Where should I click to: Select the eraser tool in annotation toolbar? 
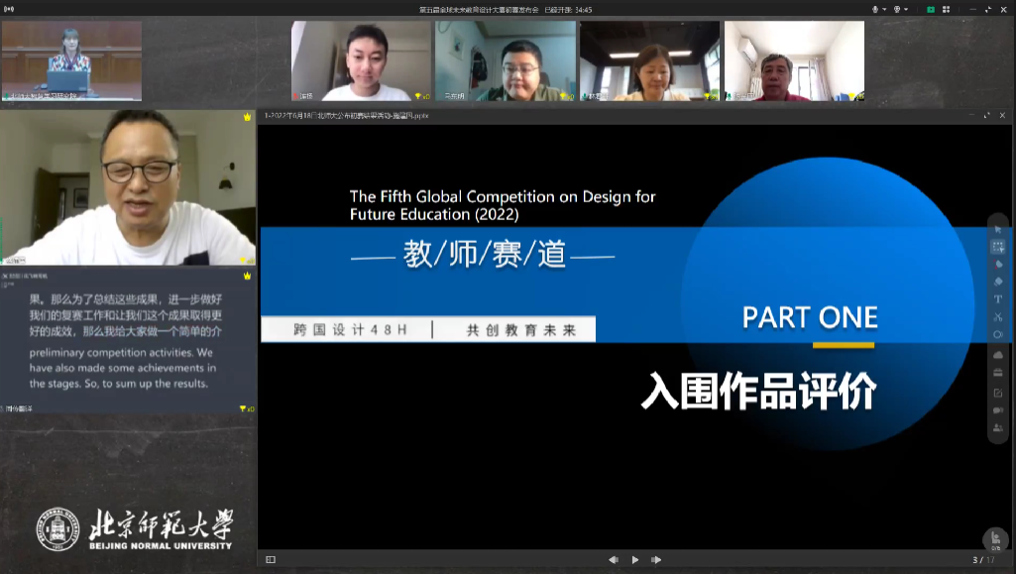tap(998, 282)
